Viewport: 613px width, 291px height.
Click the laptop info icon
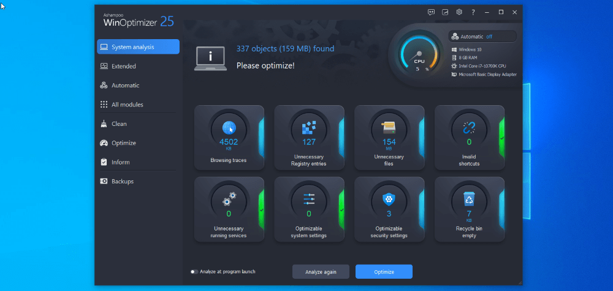(210, 59)
